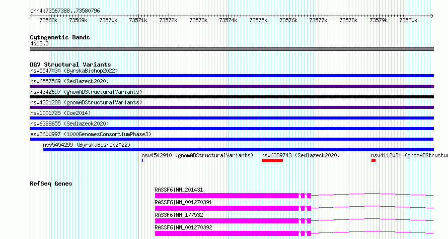
Task: Click the 73570k ruler tick label
Action: point(108,20)
